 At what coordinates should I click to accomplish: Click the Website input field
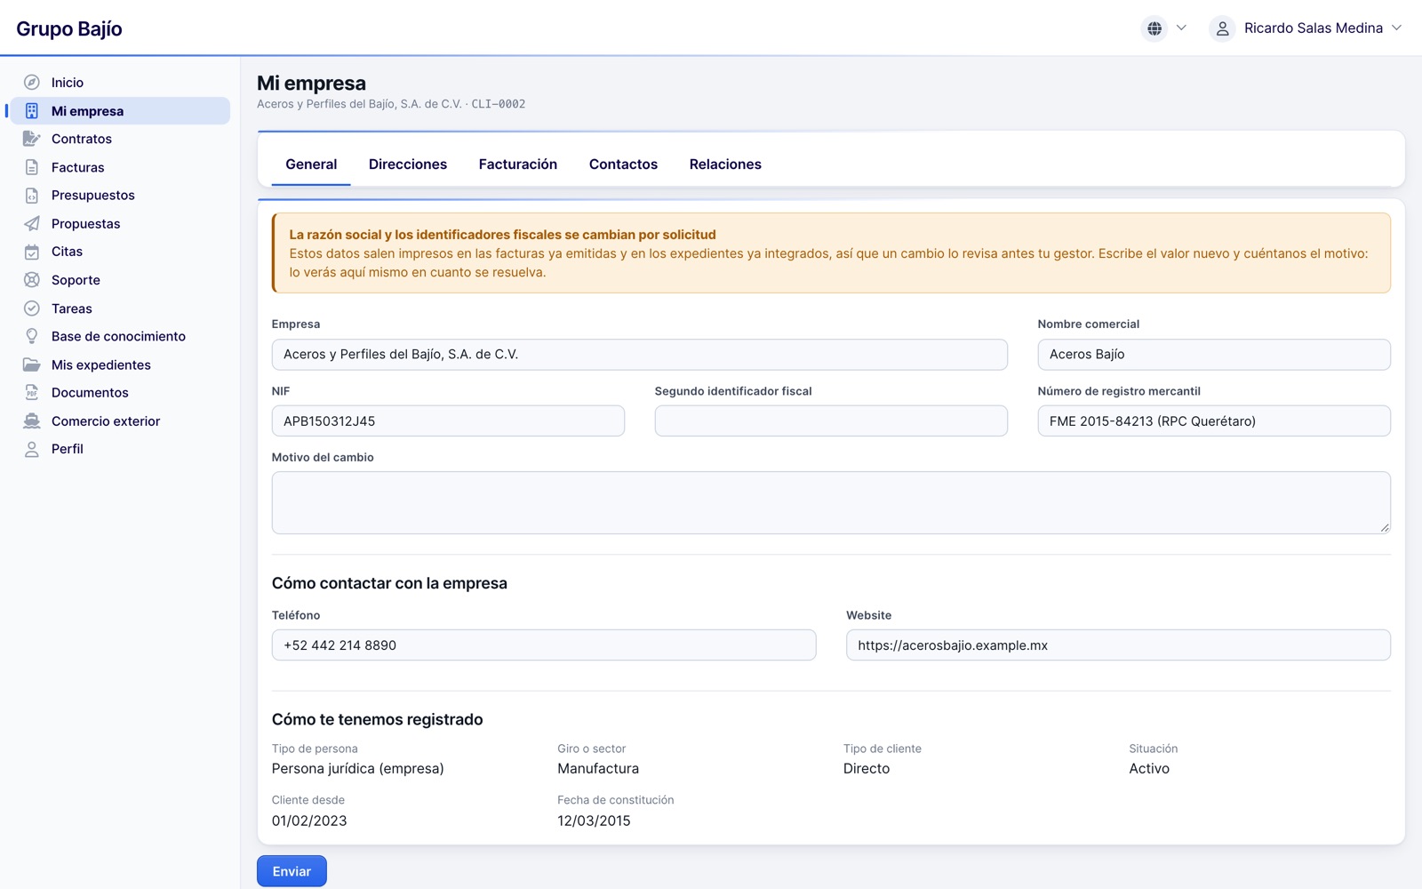point(1118,645)
